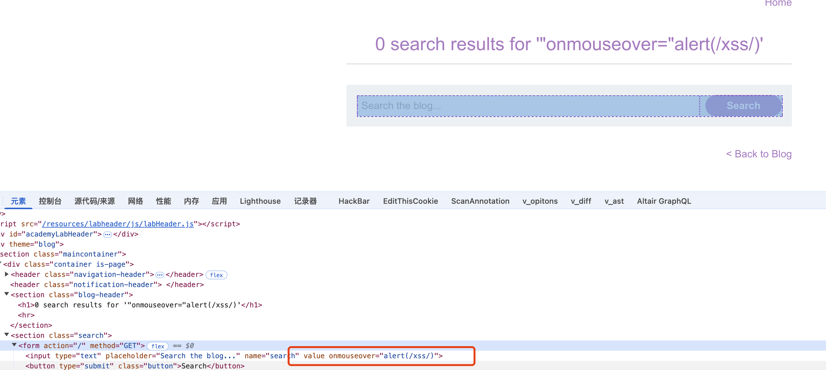Click flex badge beside form element
826x370 pixels.
(x=157, y=346)
